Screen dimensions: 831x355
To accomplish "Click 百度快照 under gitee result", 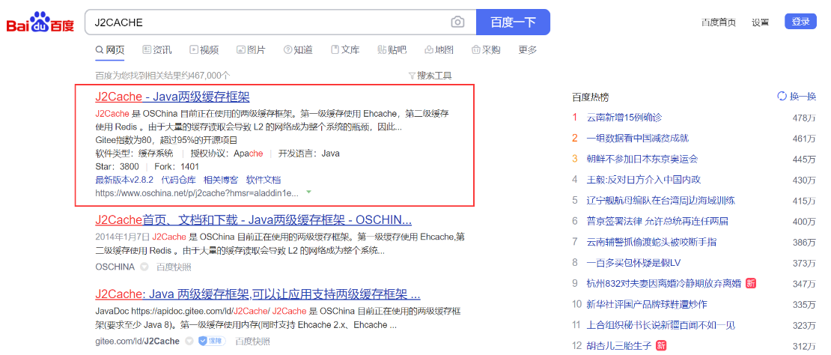I will (x=252, y=341).
